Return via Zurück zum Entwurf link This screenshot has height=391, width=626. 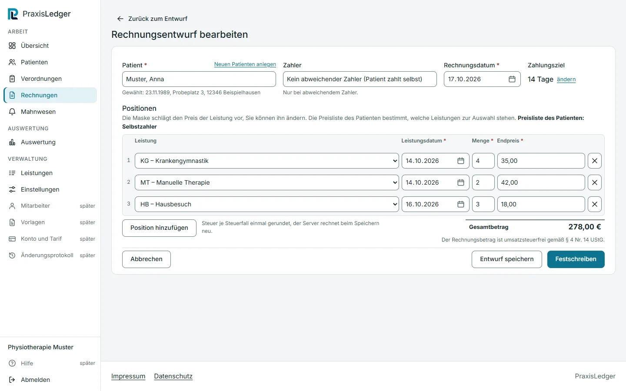pyautogui.click(x=152, y=19)
